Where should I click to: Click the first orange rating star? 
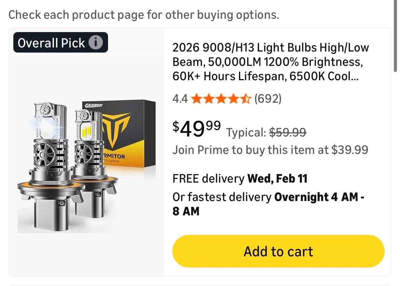point(196,99)
